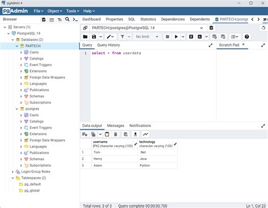Viewport: 268px width, 208px height.
Task: Click the reset layout icon at top right
Action: (263, 28)
